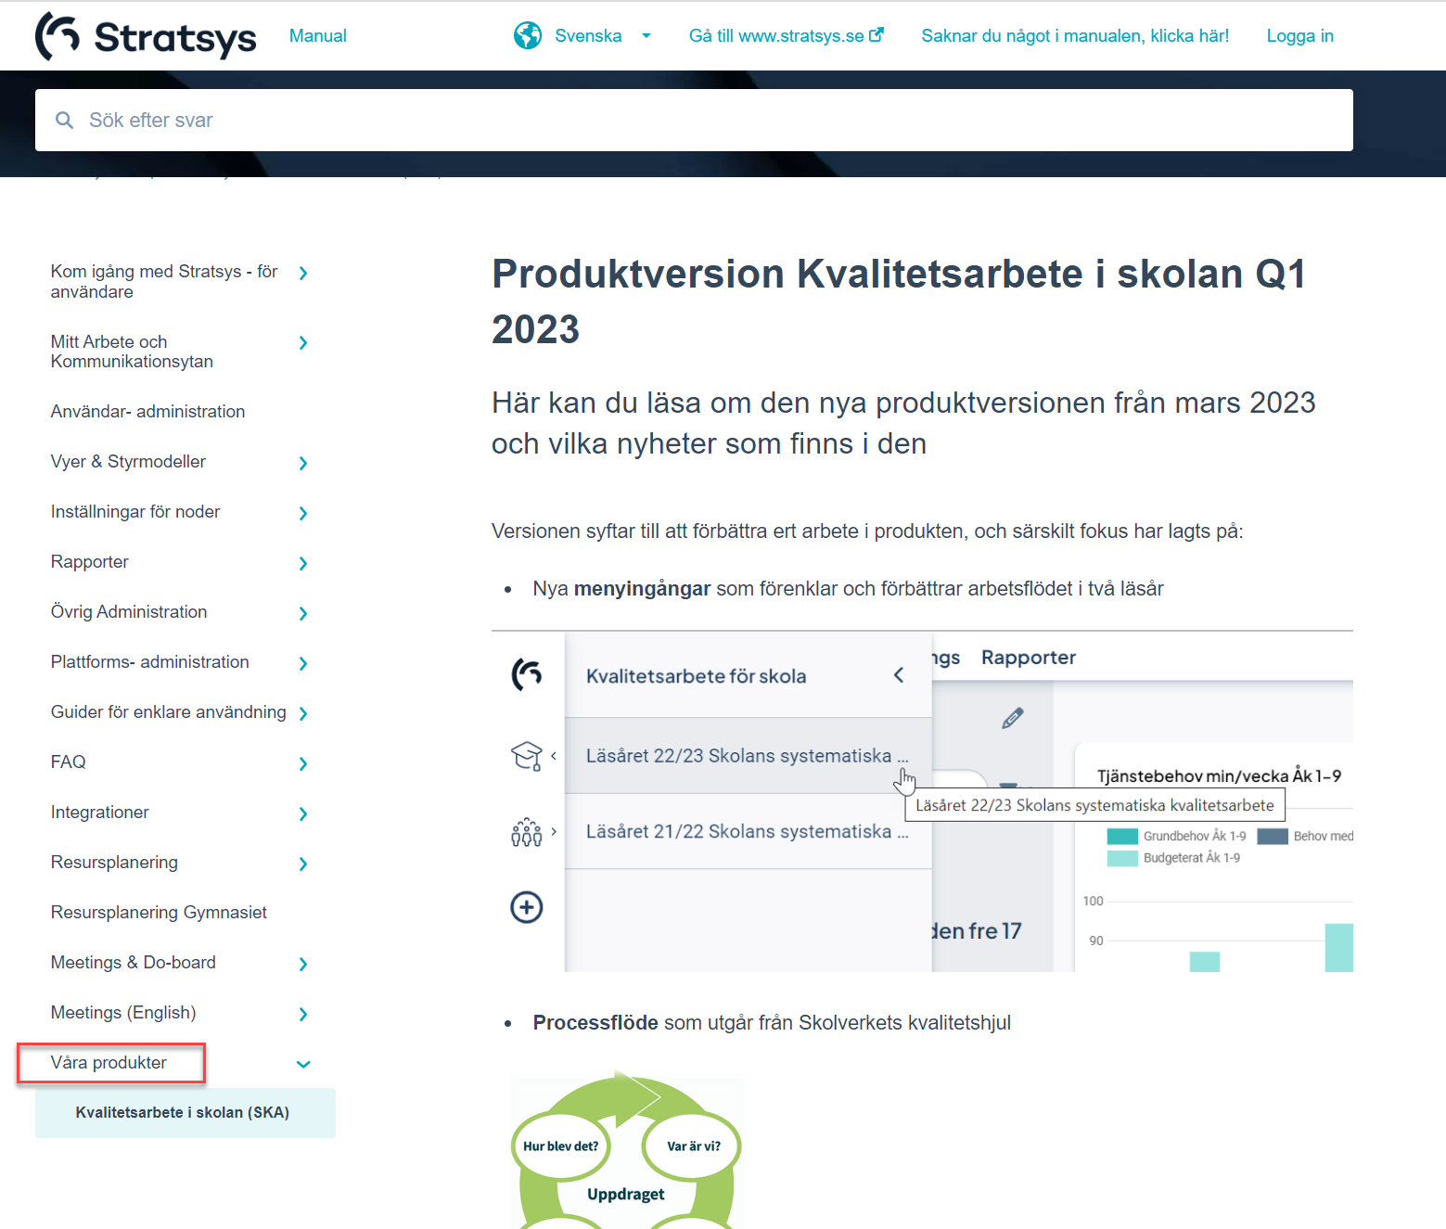Focus the 'Sök efter svar' search field
The width and height of the screenshot is (1446, 1229).
tap(694, 121)
